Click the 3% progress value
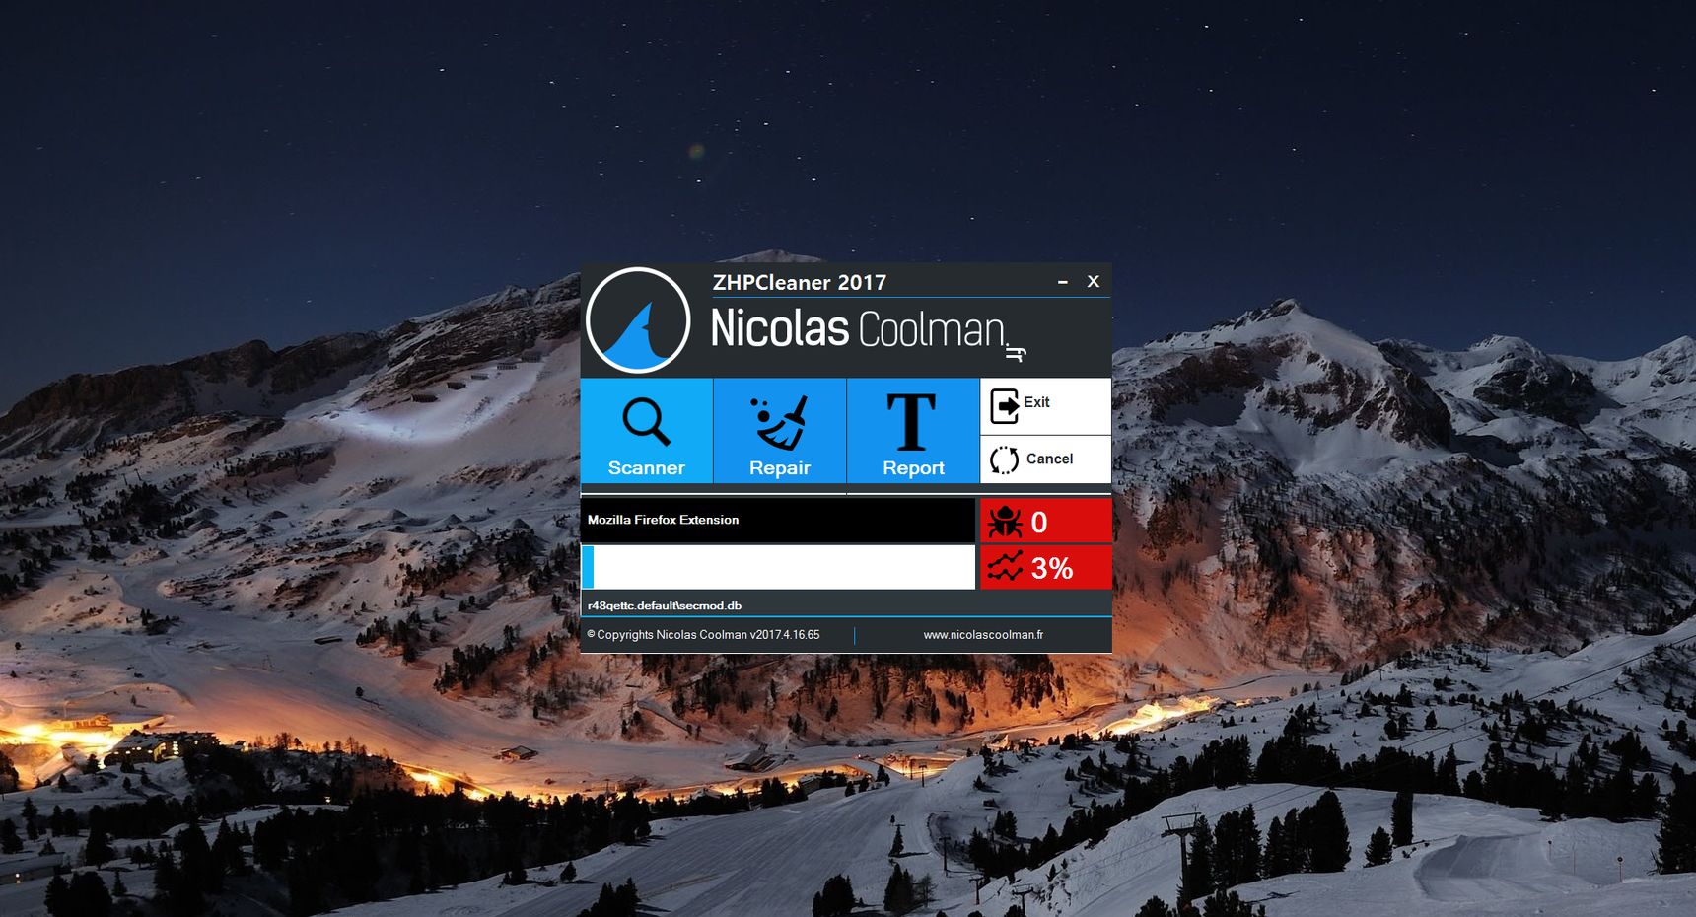 1052,568
